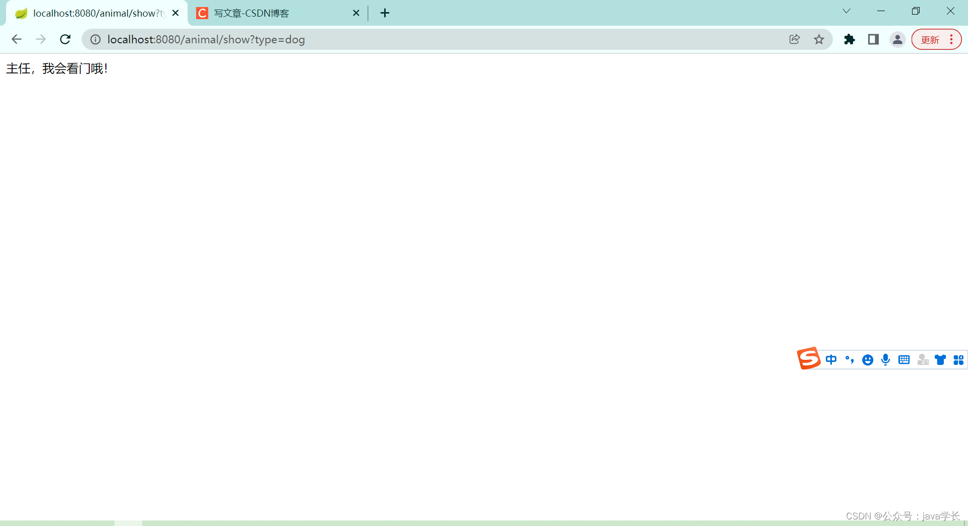Toggle Chinese/English input mode 中
This screenshot has width=968, height=526.
click(831, 359)
